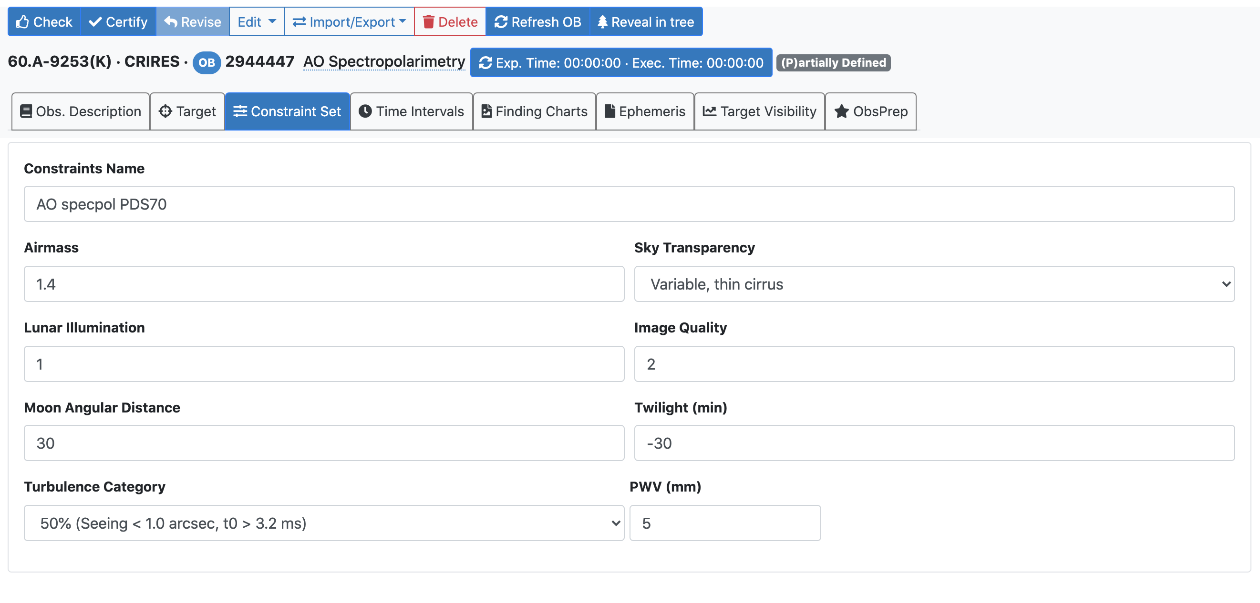Image resolution: width=1260 pixels, height=603 pixels.
Task: Open the ObsPrep star tab
Action: point(870,111)
